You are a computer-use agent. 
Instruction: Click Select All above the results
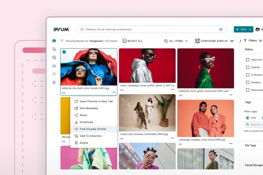[x=133, y=41]
